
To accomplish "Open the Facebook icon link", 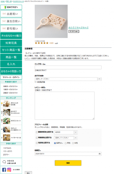I will click(4, 170).
